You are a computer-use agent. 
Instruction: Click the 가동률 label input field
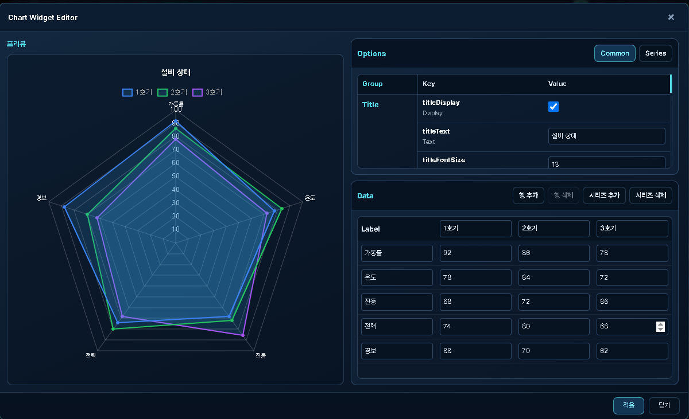pos(397,253)
